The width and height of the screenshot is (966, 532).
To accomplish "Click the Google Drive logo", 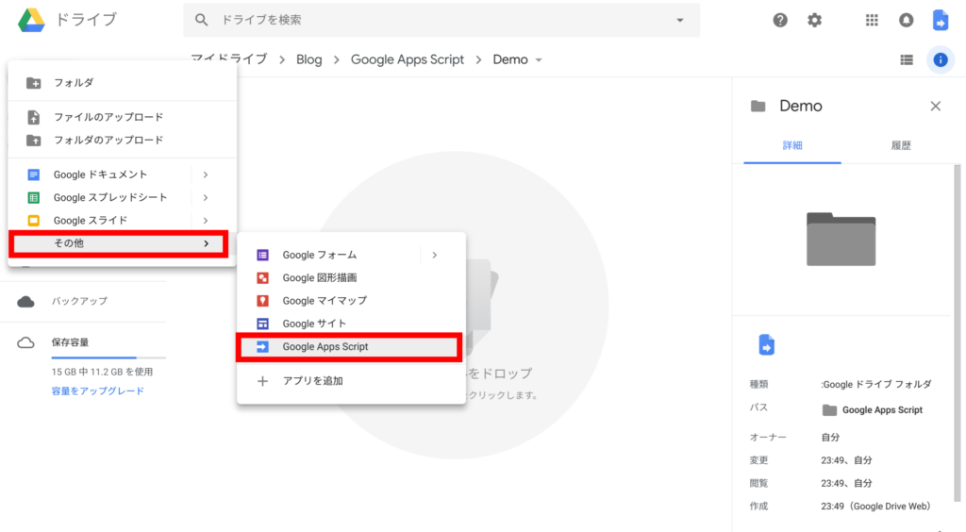I will point(32,19).
